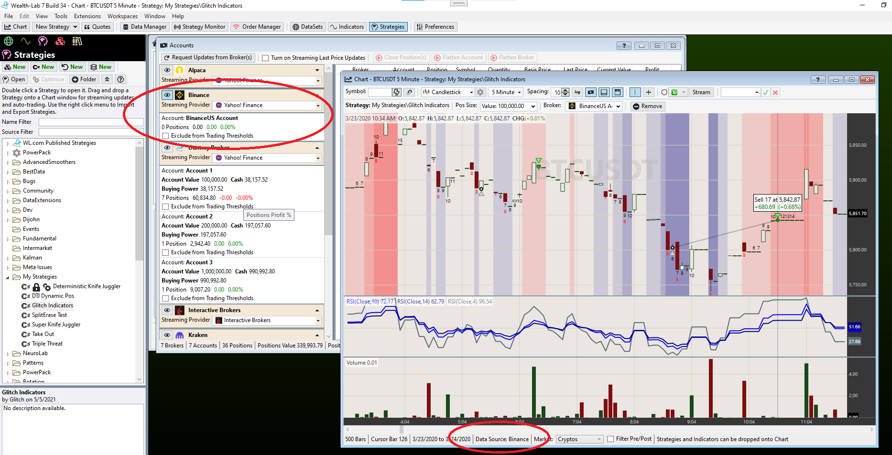Screen dimensions: 892x455
Task: Collapse all strategy folders with double chevron
Action: click(107, 79)
